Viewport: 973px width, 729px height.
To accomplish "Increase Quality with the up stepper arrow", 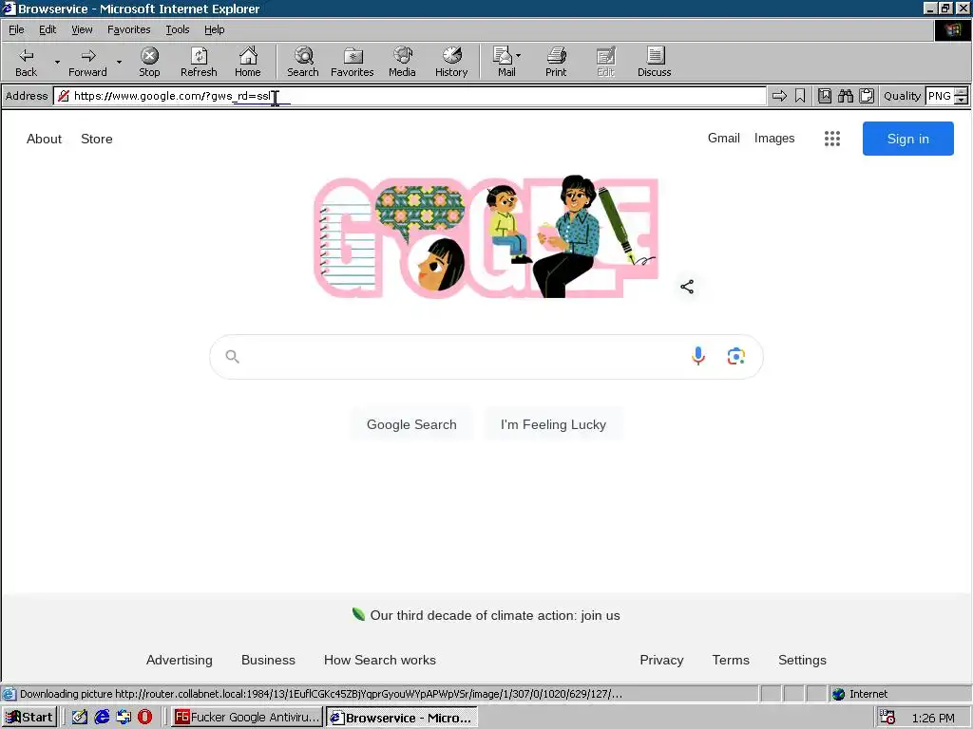I will pyautogui.click(x=962, y=92).
